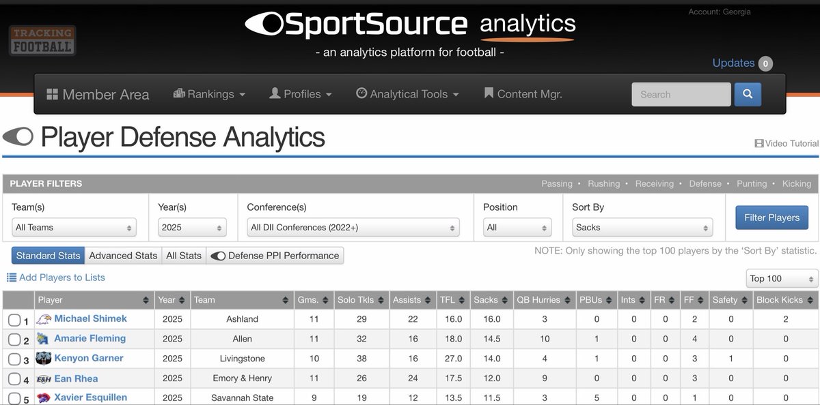The image size is (820, 405).
Task: Sort table by Player column arrows
Action: point(146,300)
